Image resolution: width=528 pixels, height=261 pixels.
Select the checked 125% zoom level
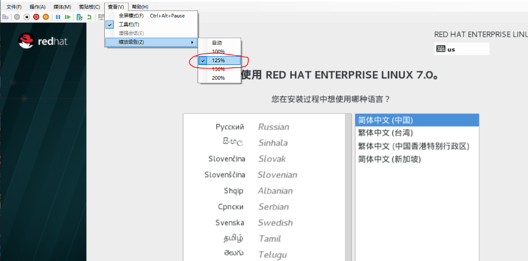coord(218,61)
